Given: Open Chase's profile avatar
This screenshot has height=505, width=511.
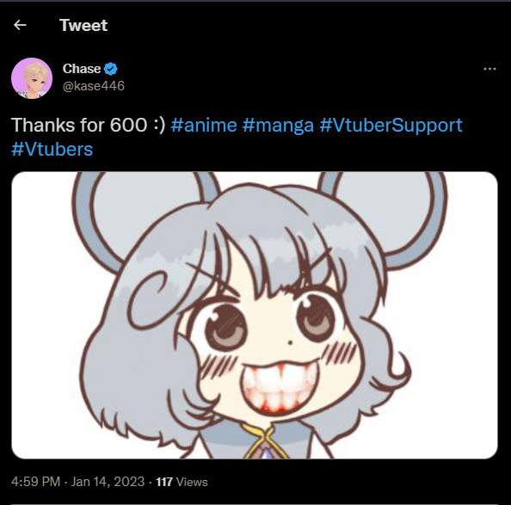Looking at the screenshot, I should pos(32,78).
